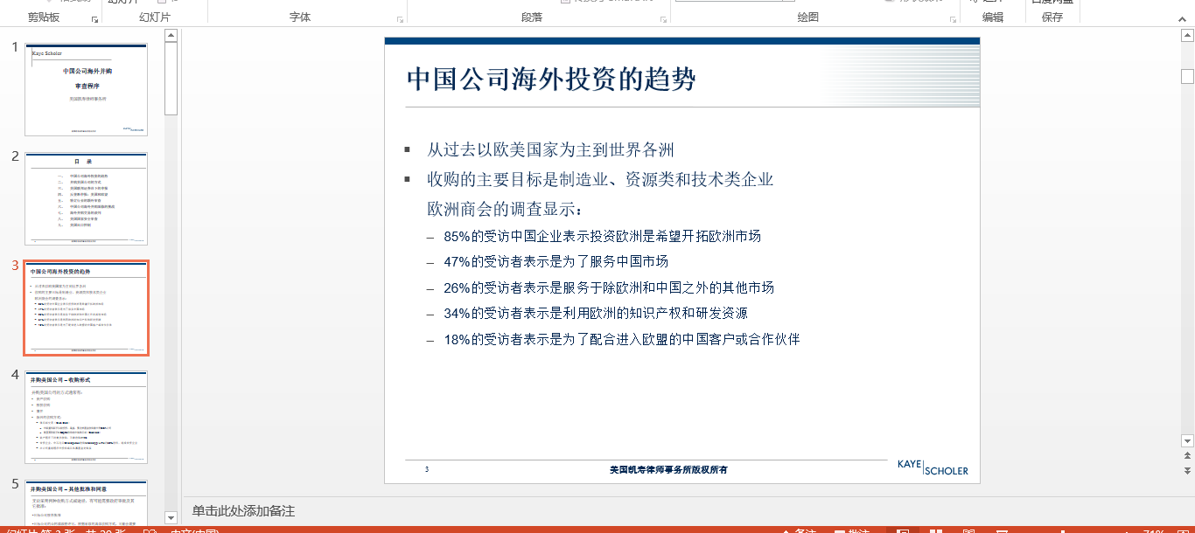Click the sub-bullet starting with 26%的受访者
The image size is (1195, 533).
[609, 287]
